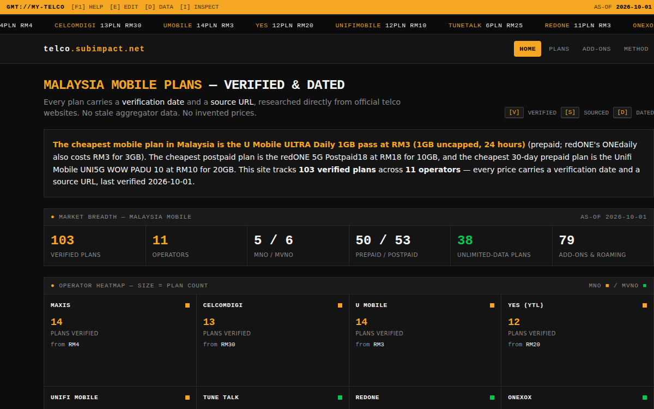
Task: Click 'from RM30' on the CELCOMDIGI card
Action: click(x=219, y=345)
